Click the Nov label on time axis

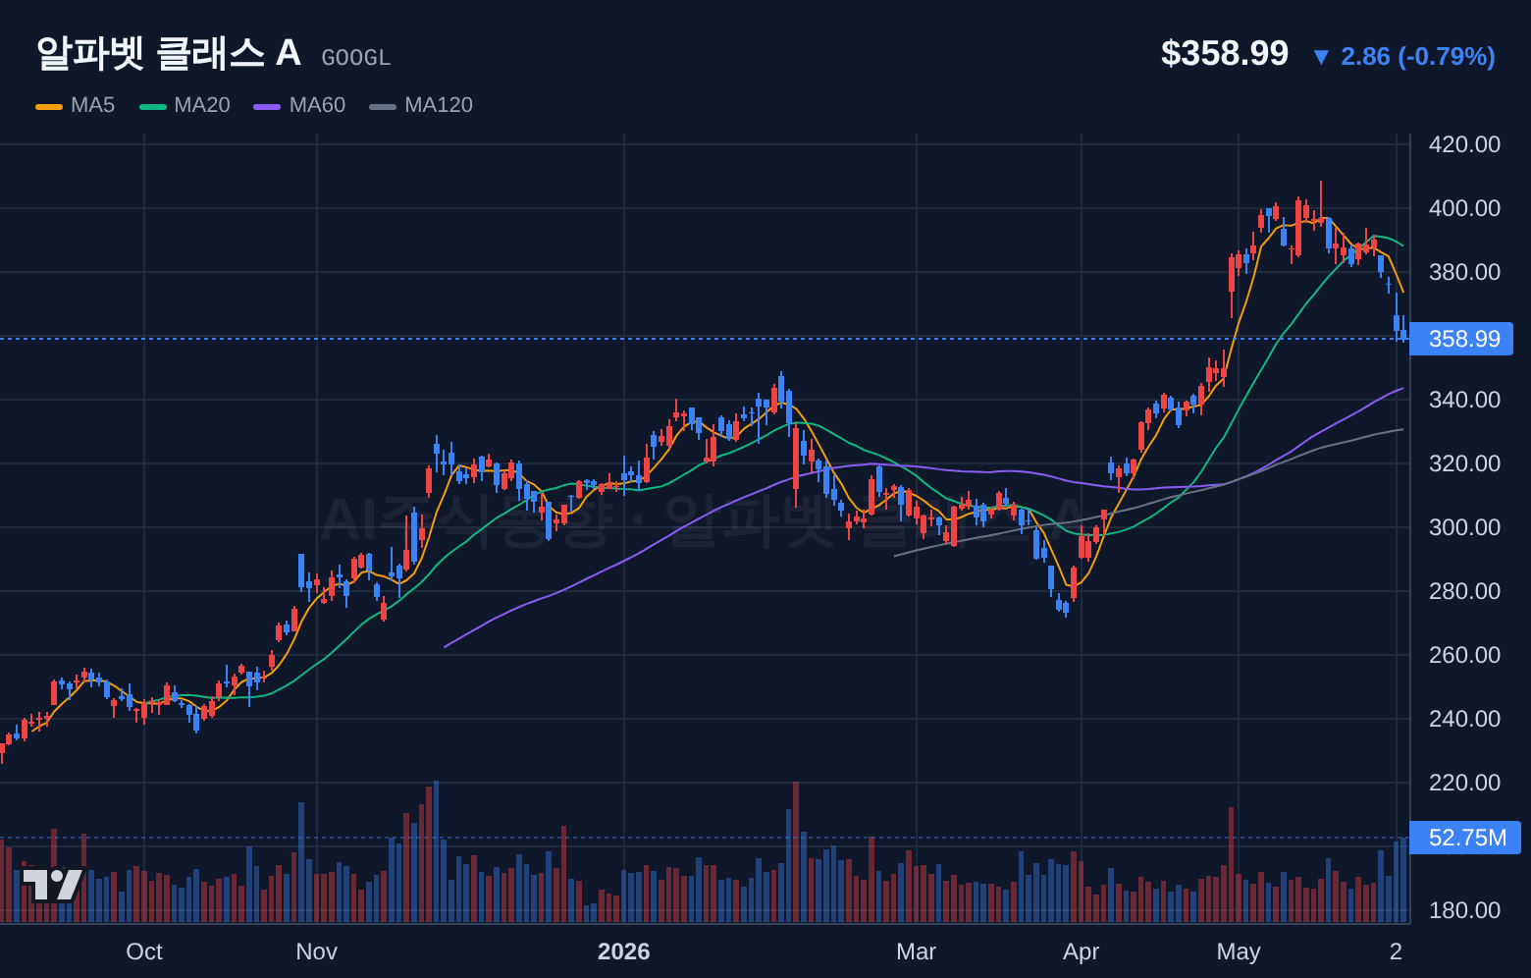tap(316, 951)
